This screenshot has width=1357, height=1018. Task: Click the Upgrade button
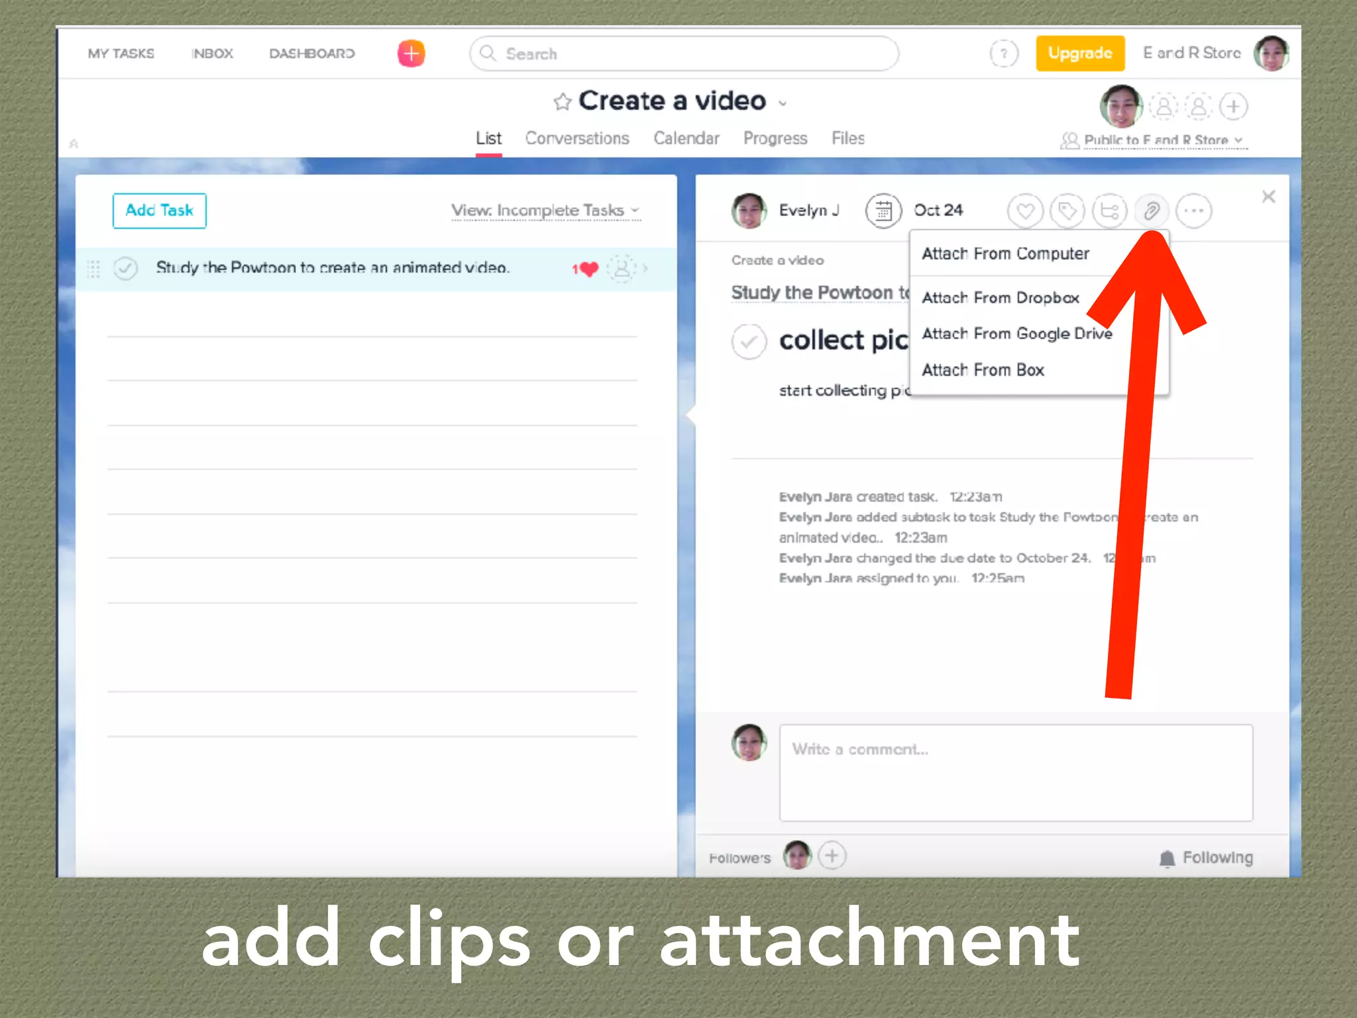point(1080,53)
